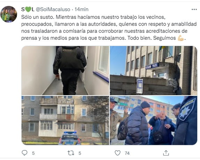View the photo of men talking outside
Screen dimensions: 200x160
pyautogui.click(x=154, y=121)
